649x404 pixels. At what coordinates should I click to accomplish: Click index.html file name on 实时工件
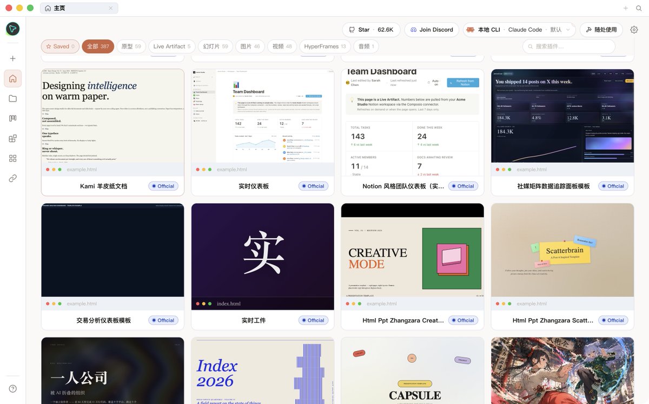229,304
